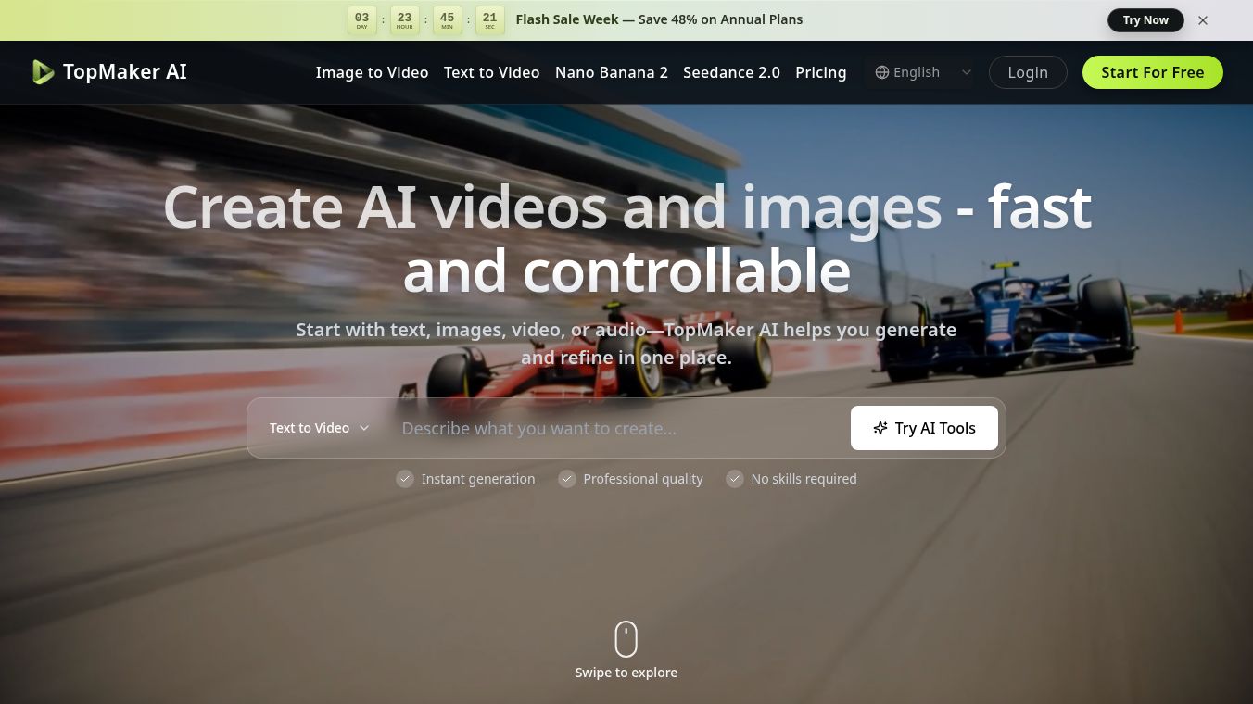Click the mouse swipe-to-explore icon

coord(626,639)
